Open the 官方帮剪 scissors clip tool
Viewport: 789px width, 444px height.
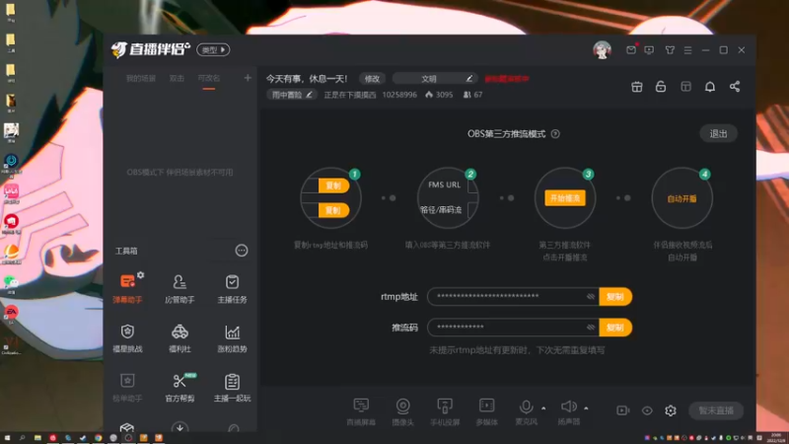coord(179,387)
